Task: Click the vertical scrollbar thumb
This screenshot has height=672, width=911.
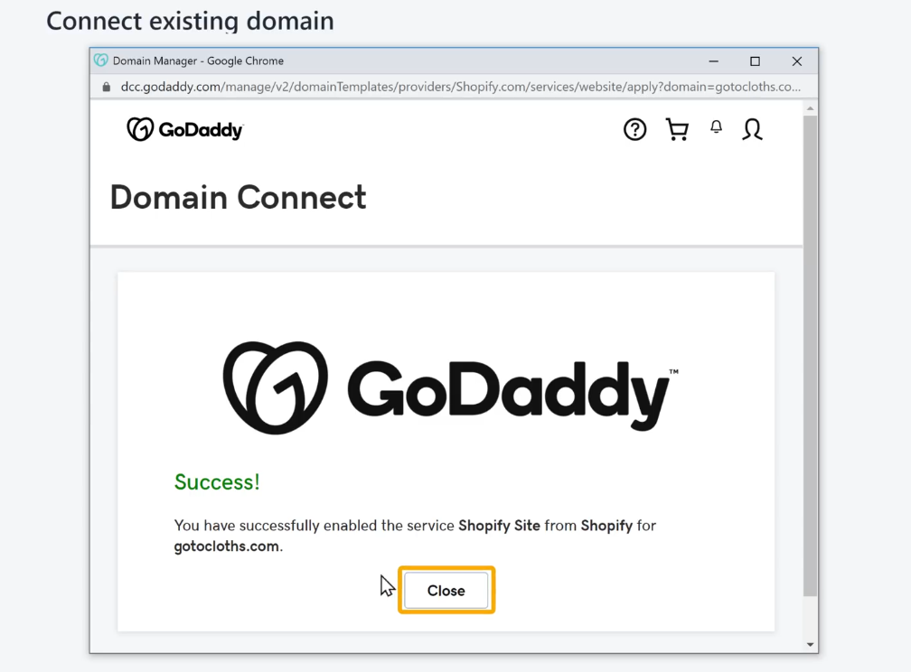Action: tap(810, 356)
